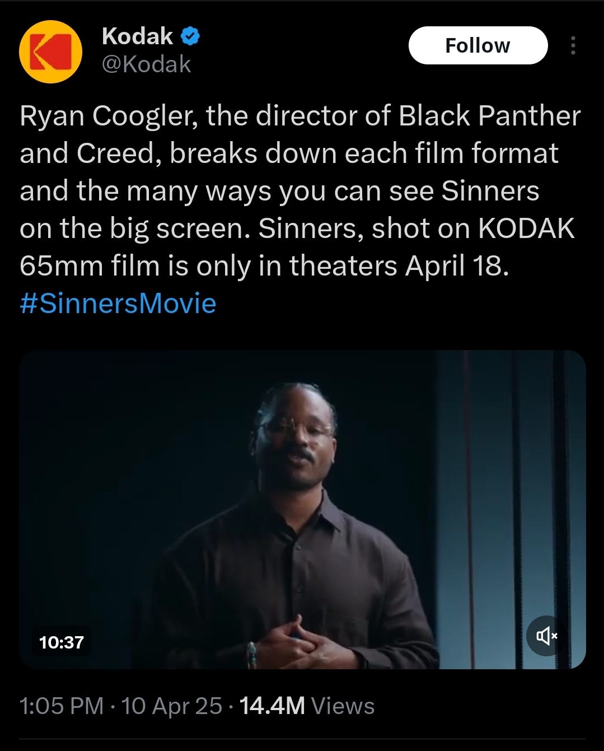Click the word Views beside 14.4M
Screen dimensions: 604x751
coord(343,706)
